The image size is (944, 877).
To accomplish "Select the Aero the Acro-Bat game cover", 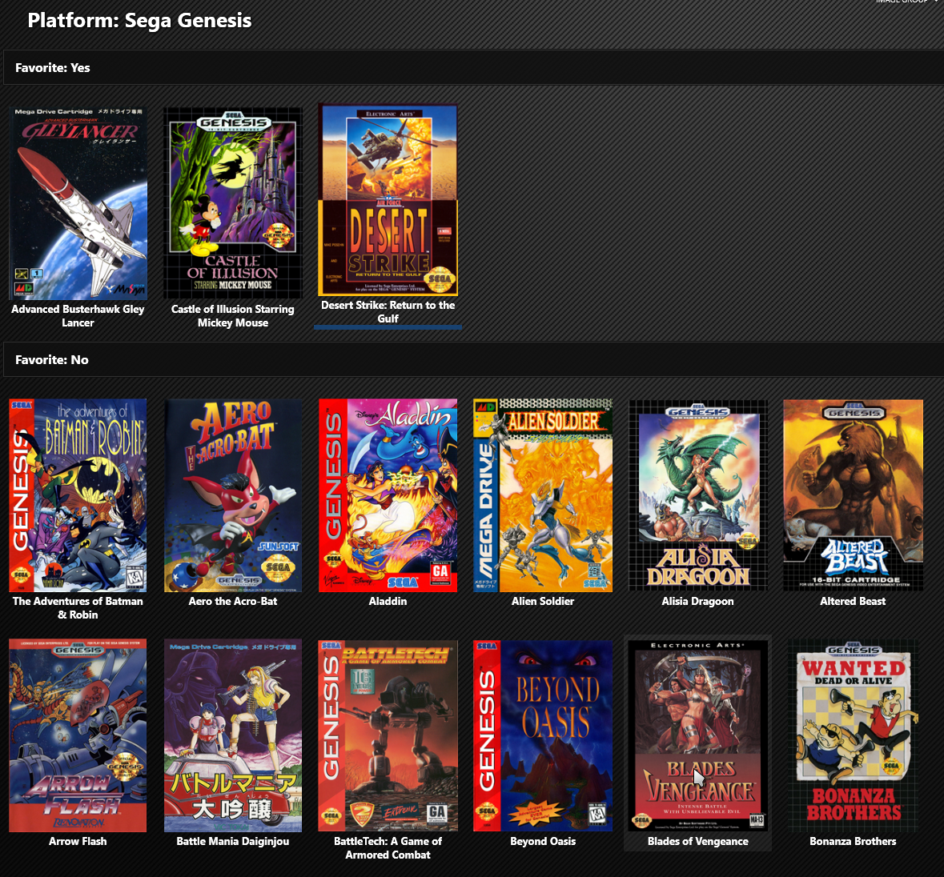I will click(x=233, y=495).
